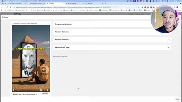Open the File menu
The width and height of the screenshot is (182, 102).
click(x=11, y=1)
